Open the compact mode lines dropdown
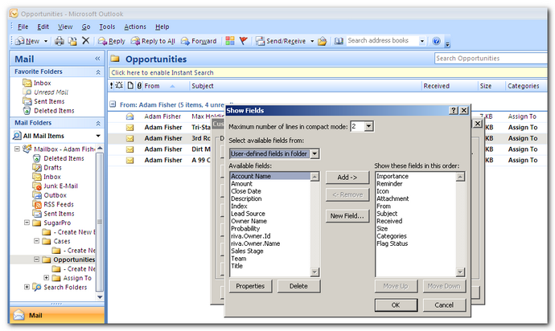The height and width of the screenshot is (331, 555). pos(368,126)
